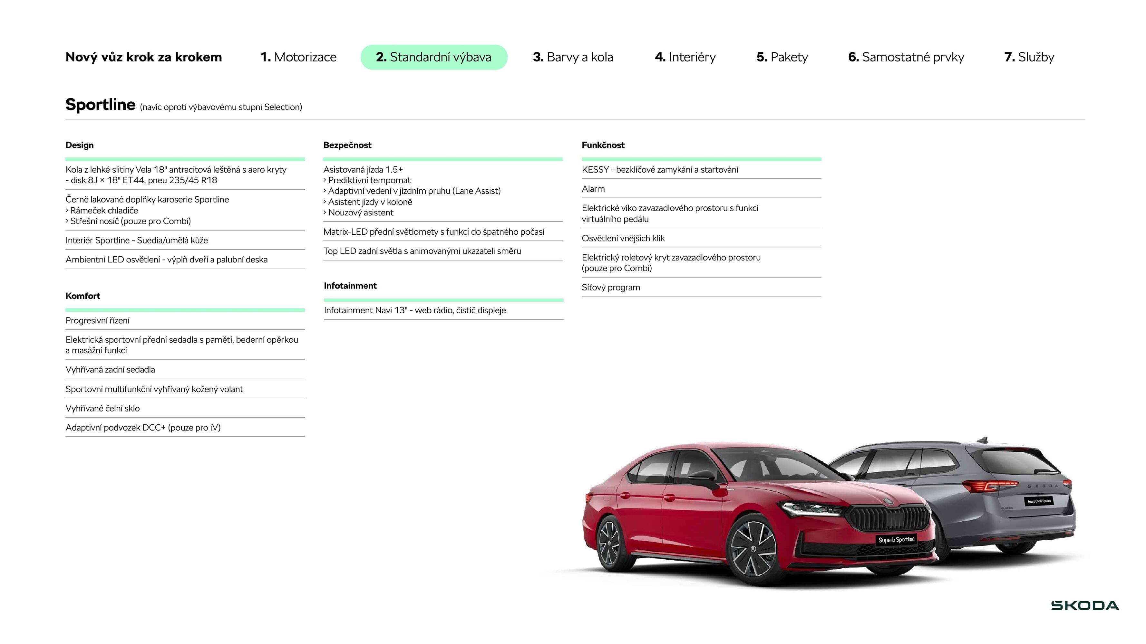Image resolution: width=1146 pixels, height=644 pixels.
Task: Go to the Pakety step
Action: pyautogui.click(x=782, y=57)
